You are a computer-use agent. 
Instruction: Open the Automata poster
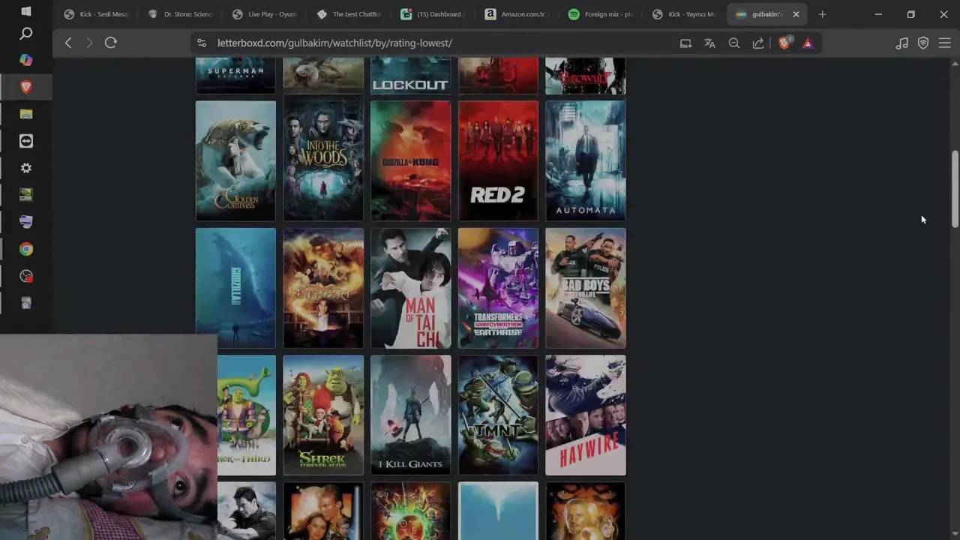click(586, 160)
